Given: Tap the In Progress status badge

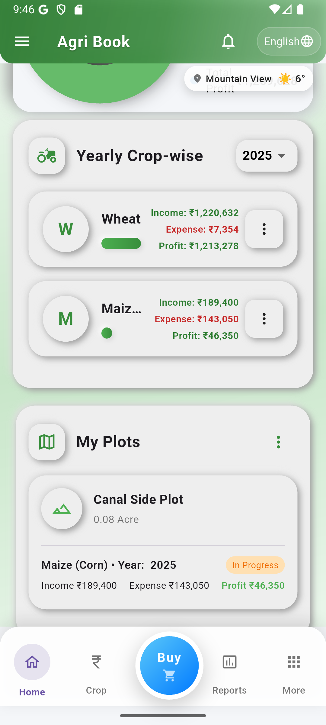Looking at the screenshot, I should tap(255, 565).
